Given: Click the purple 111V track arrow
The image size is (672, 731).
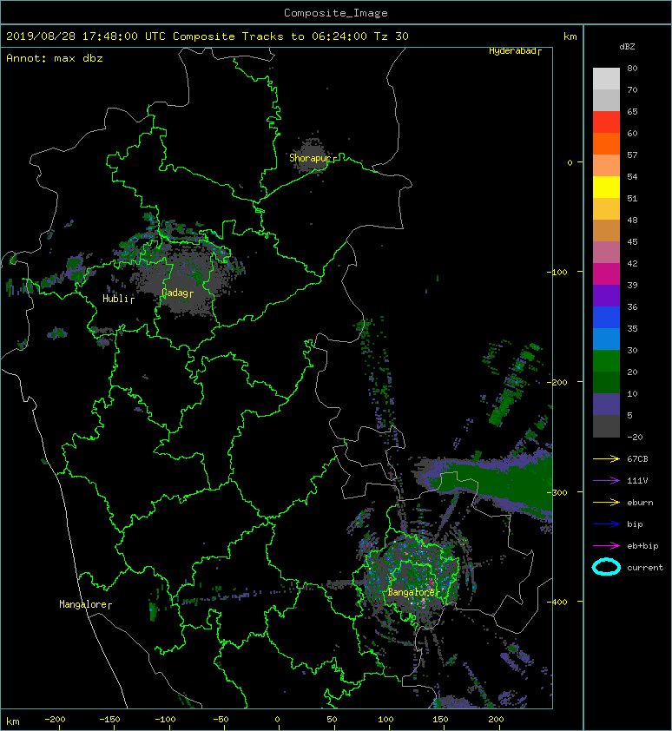Looking at the screenshot, I should coord(606,481).
